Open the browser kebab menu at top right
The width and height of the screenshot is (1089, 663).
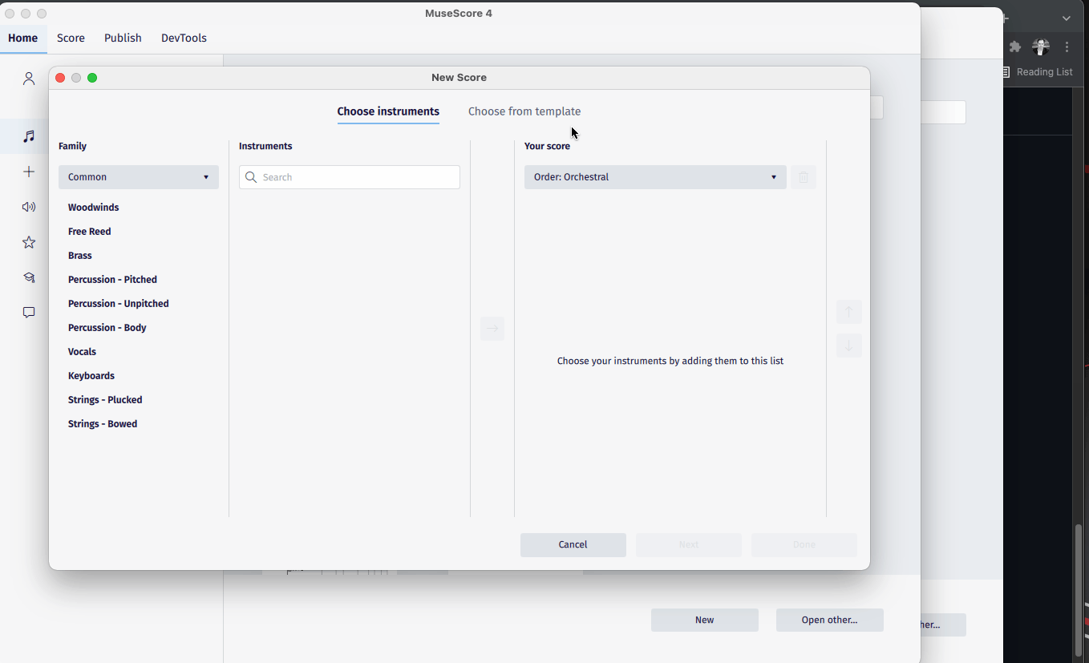click(1067, 47)
